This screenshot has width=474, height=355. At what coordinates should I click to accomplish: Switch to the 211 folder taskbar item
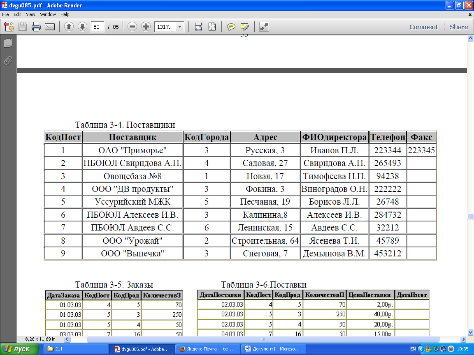click(76, 349)
